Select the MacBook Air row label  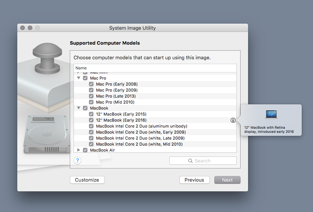tap(102, 150)
